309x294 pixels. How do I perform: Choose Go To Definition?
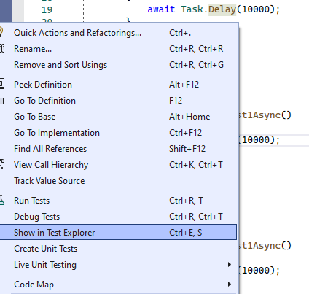(118, 101)
